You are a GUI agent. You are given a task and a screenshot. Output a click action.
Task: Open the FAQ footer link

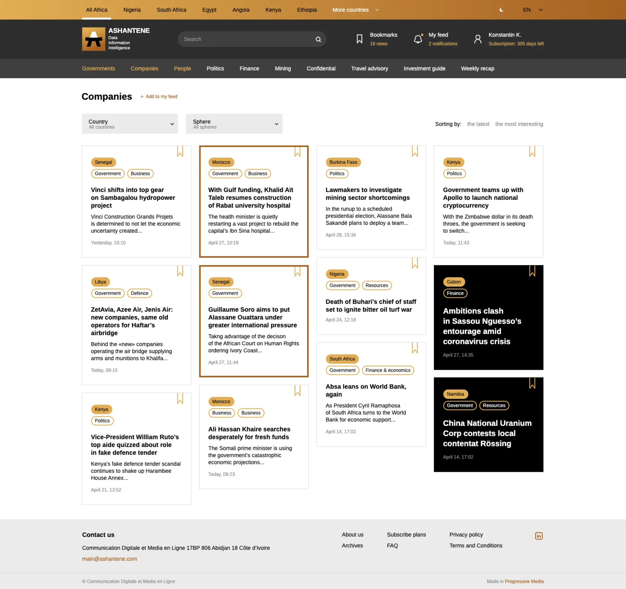(393, 545)
